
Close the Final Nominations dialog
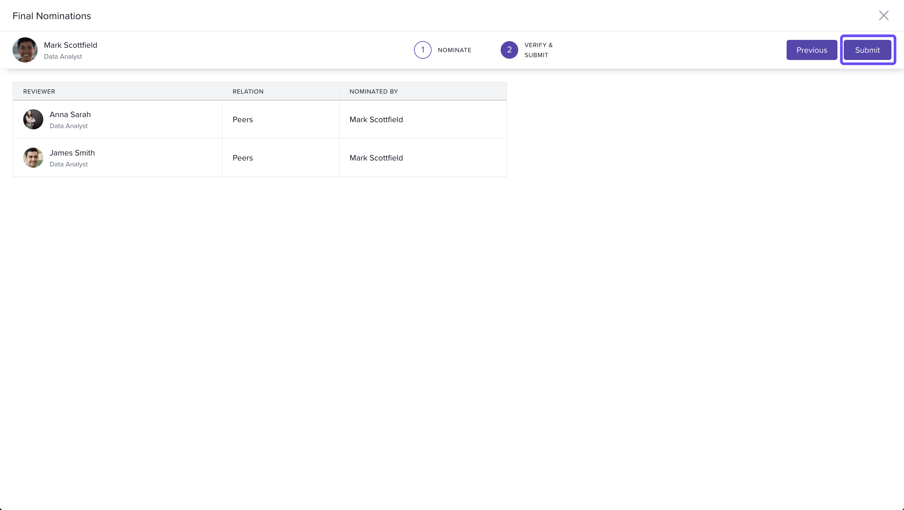883,15
